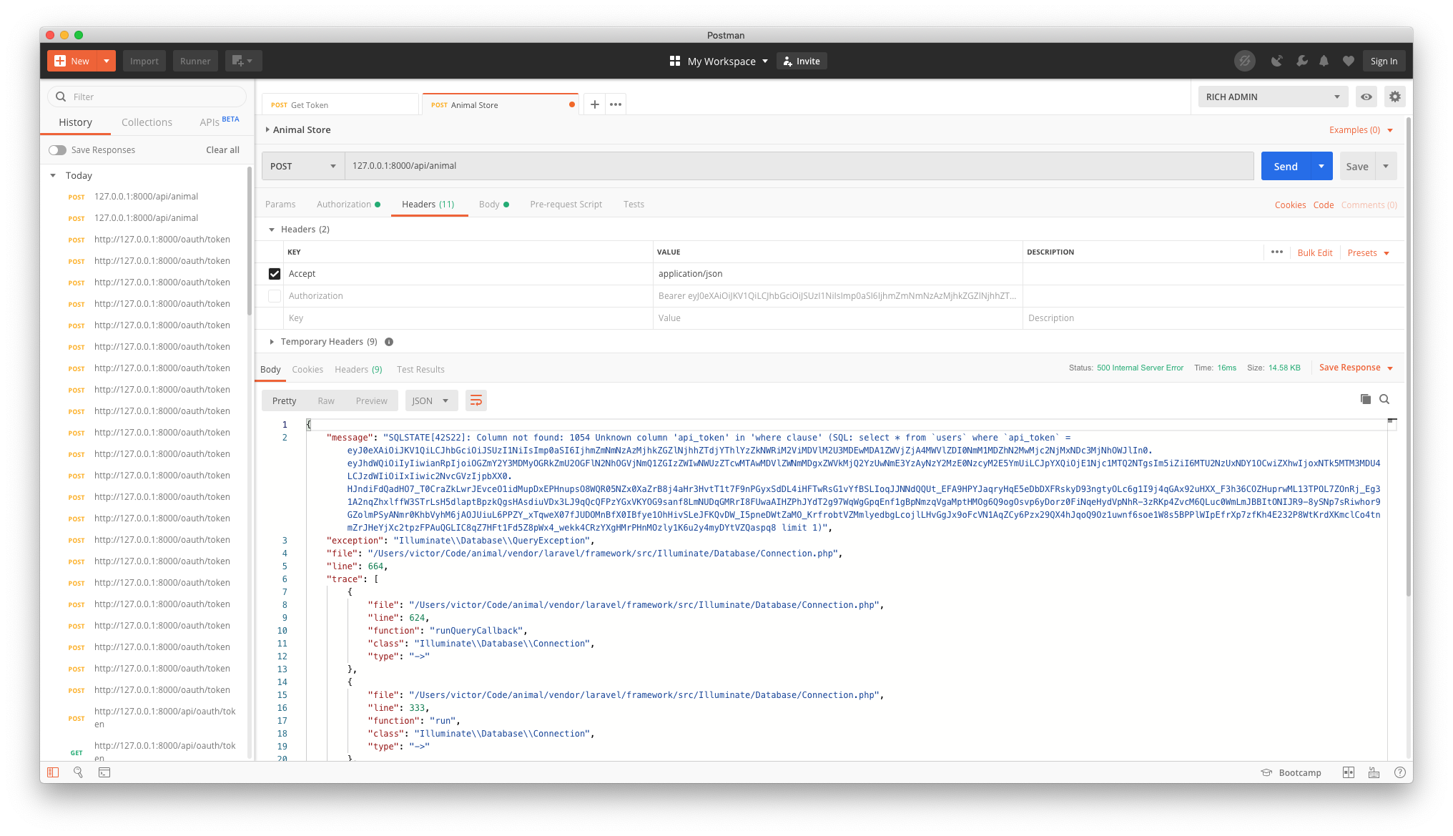
Task: Open the Pre-request Script tab
Action: (x=566, y=205)
